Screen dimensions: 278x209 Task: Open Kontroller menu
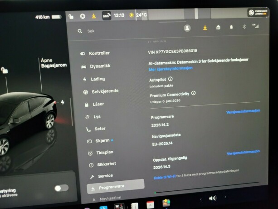[95, 53]
